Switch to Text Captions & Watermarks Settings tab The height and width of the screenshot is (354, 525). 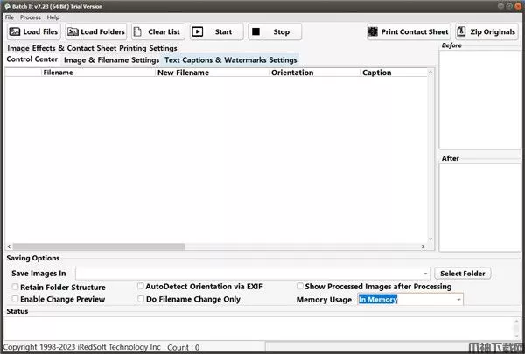click(x=231, y=60)
